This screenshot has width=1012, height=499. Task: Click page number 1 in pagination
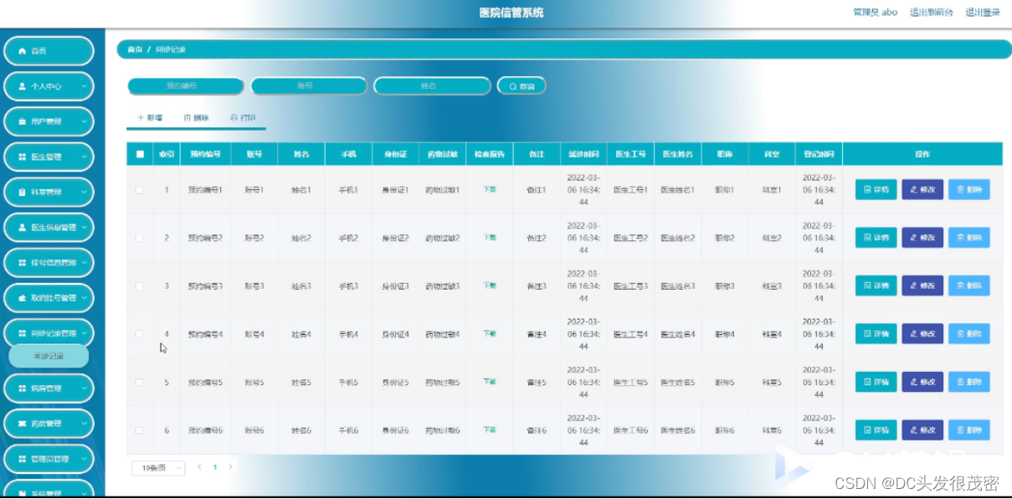(x=215, y=467)
